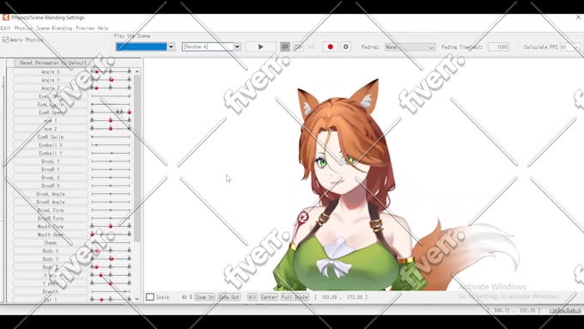Adjust the Body X slider
Image resolution: width=584 pixels, height=329 pixels.
pyautogui.click(x=111, y=251)
